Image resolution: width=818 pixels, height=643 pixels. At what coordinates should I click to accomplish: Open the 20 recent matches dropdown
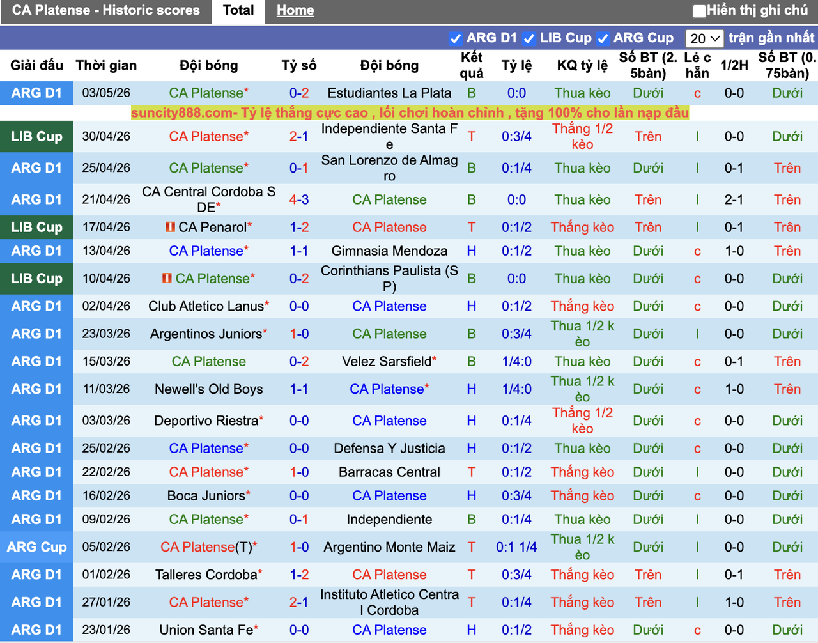click(x=704, y=38)
